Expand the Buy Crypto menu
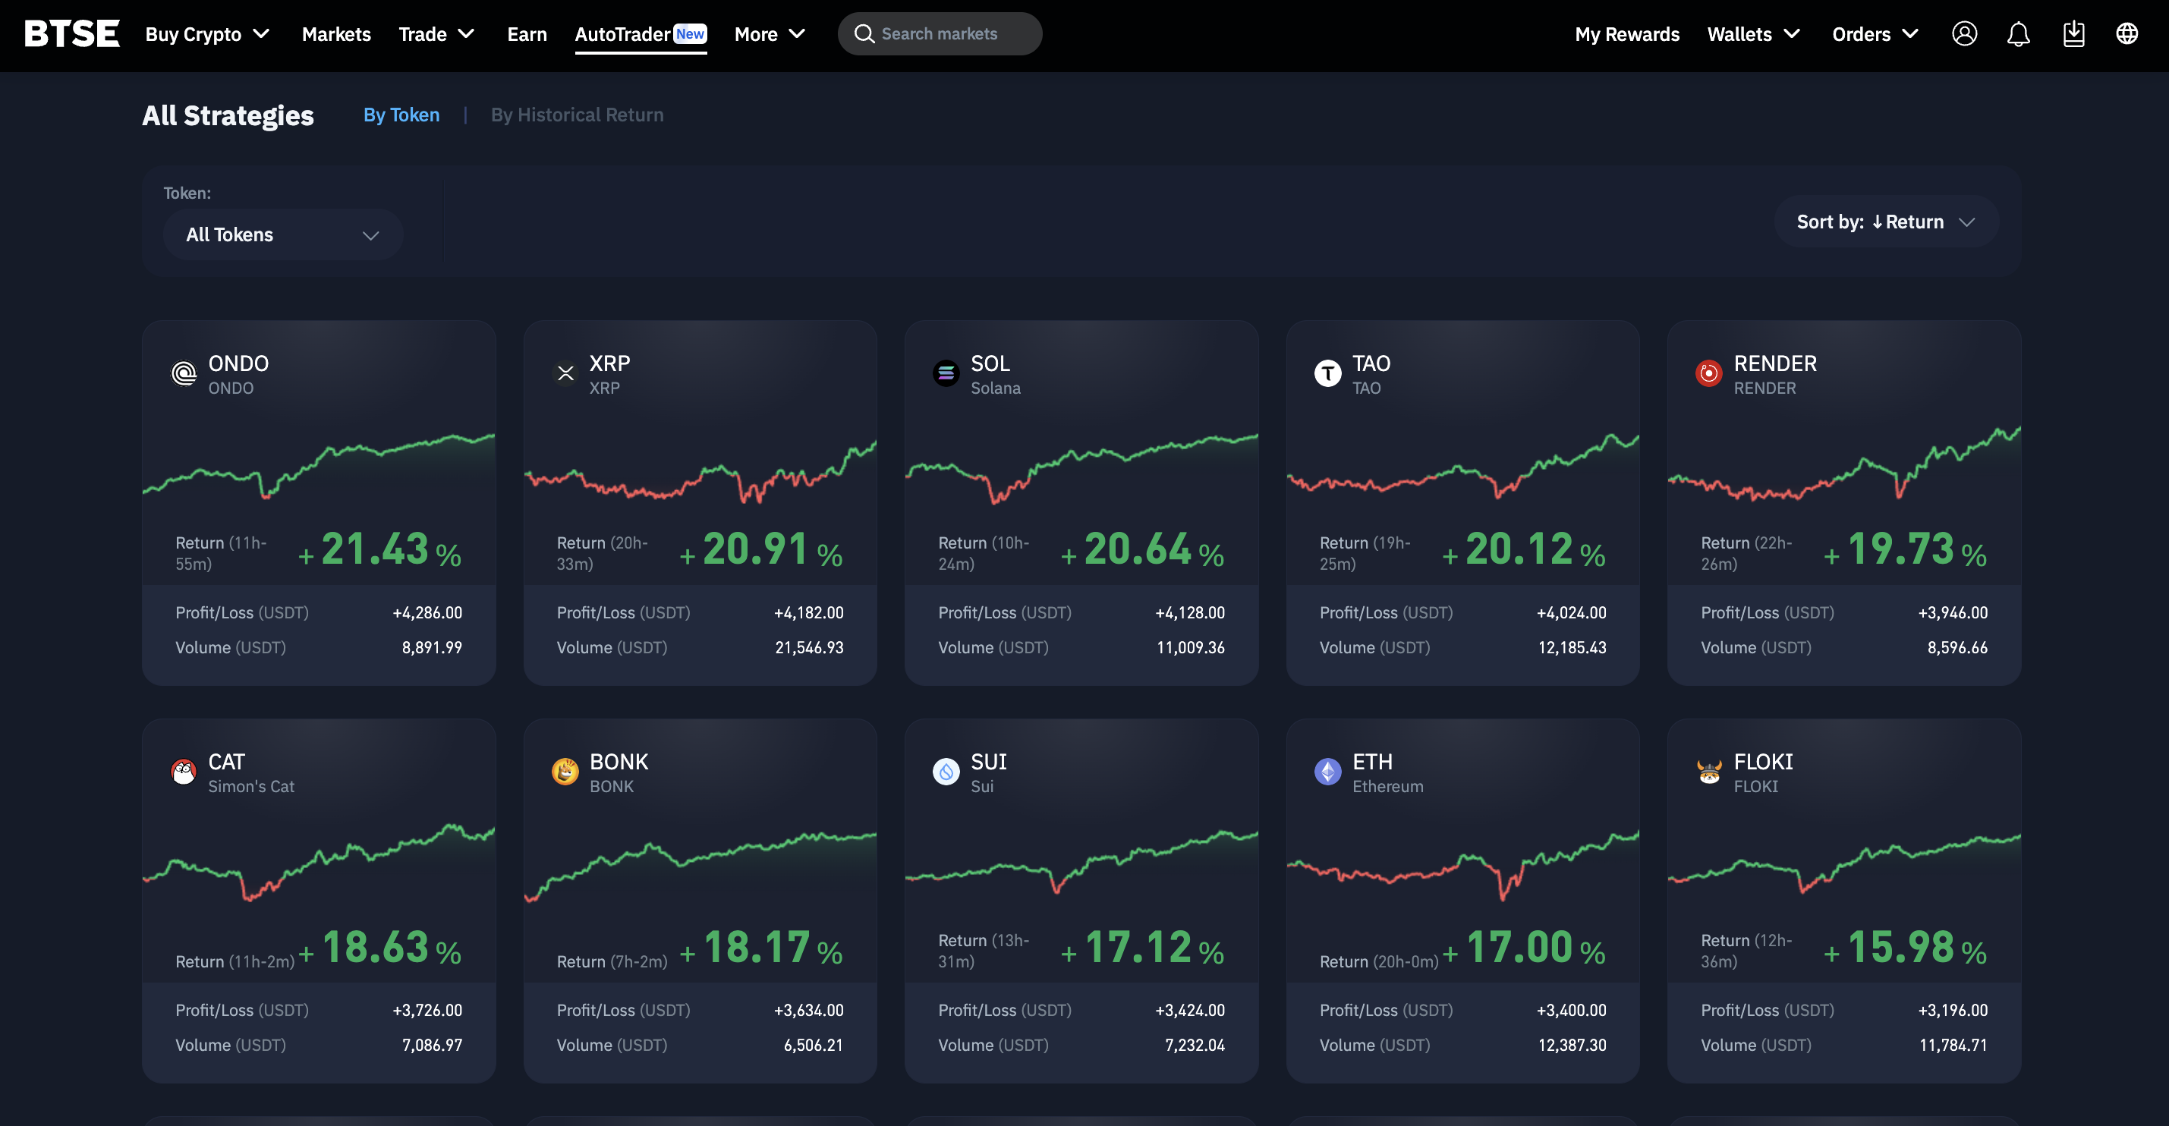Image resolution: width=2169 pixels, height=1126 pixels. point(207,34)
